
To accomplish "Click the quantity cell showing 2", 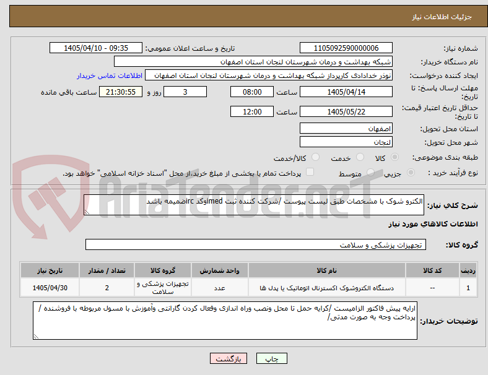I will 107,288.
